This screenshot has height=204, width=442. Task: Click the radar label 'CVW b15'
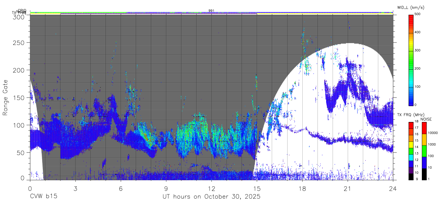[x=43, y=197]
